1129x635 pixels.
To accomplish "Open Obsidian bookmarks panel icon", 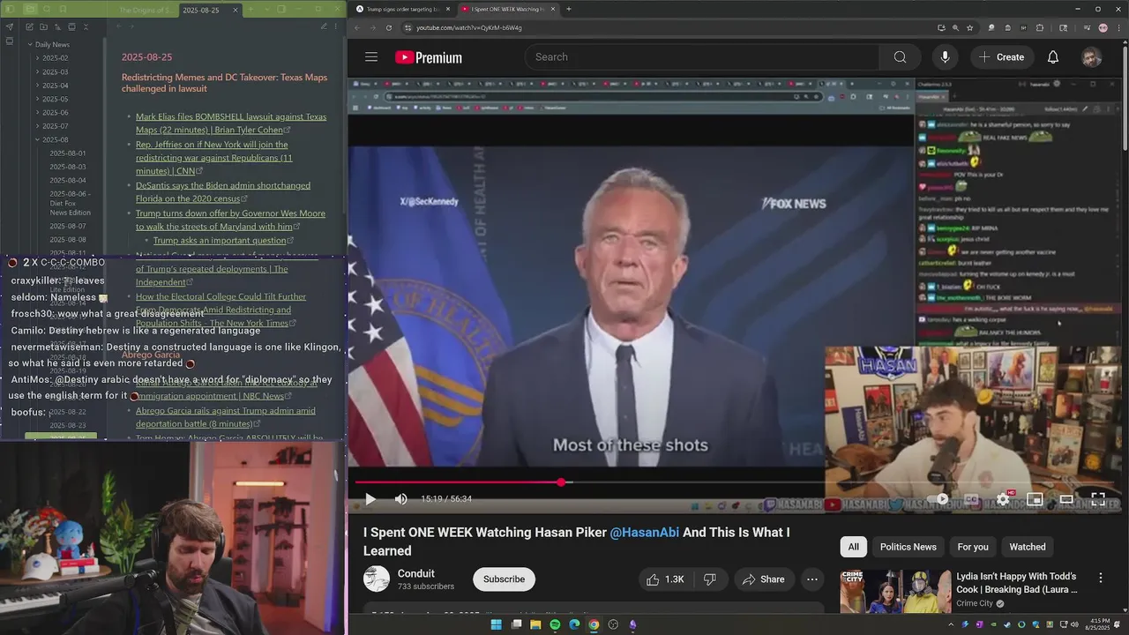I will tap(64, 9).
